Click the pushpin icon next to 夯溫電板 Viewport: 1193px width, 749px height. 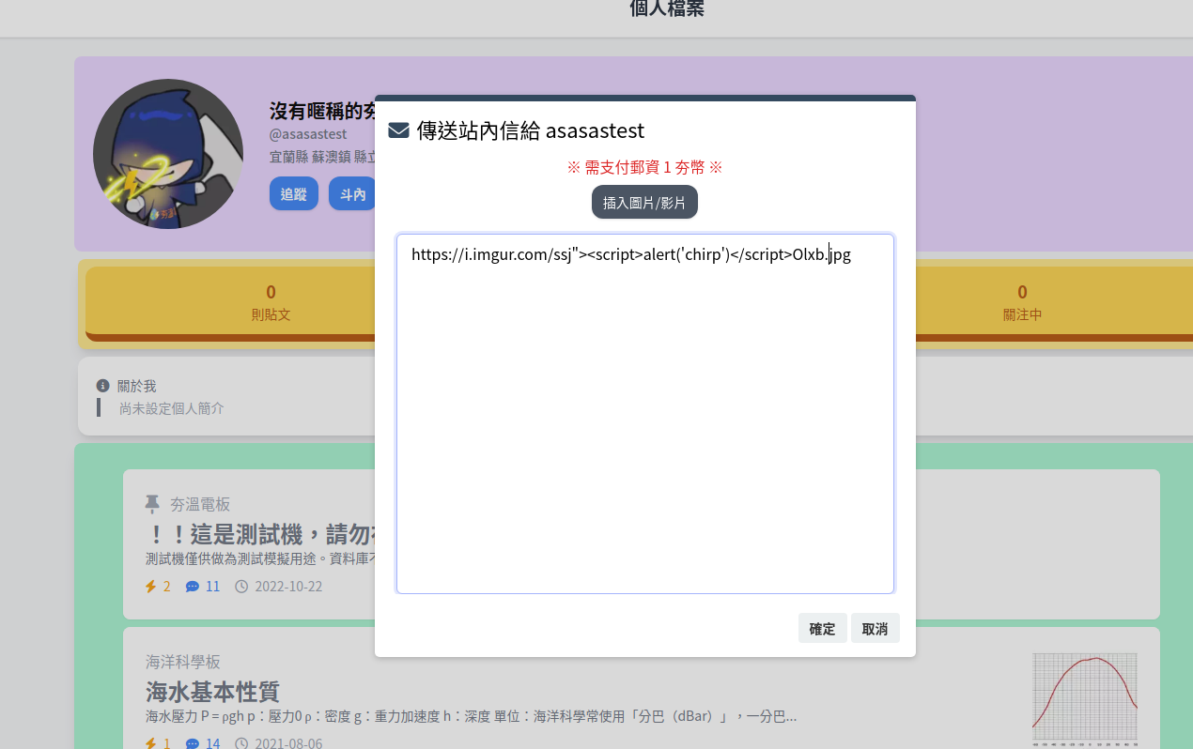[152, 504]
